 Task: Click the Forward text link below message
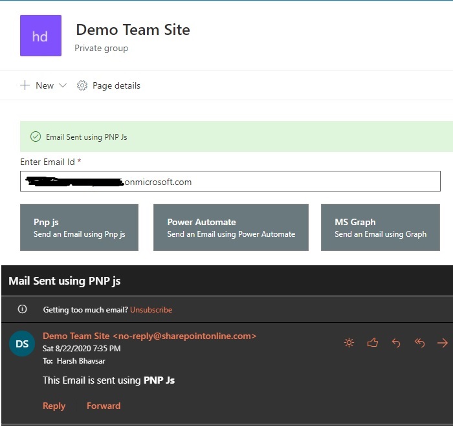click(104, 406)
